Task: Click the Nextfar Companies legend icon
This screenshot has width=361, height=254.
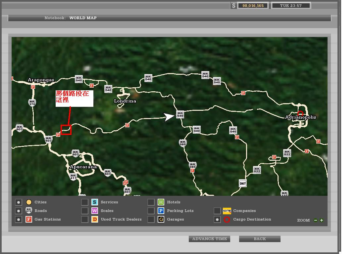Action: (227, 211)
